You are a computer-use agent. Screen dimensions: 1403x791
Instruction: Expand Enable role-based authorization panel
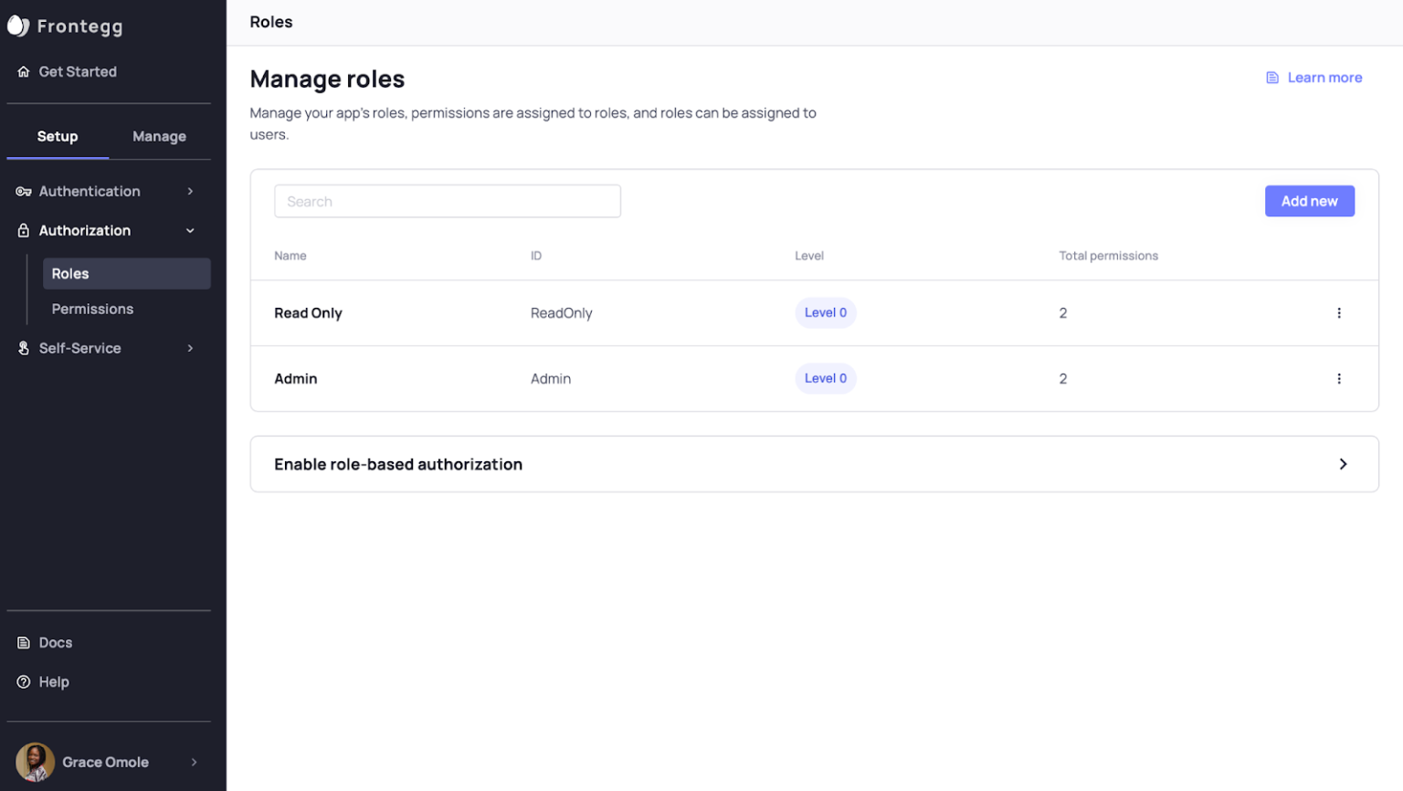(x=1343, y=464)
